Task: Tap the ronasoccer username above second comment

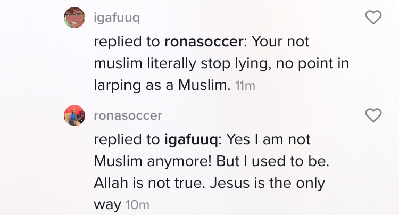Action: coord(128,115)
